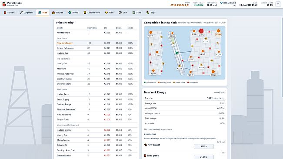Select the Map tab
283x159 pixels.
click(x=43, y=13)
